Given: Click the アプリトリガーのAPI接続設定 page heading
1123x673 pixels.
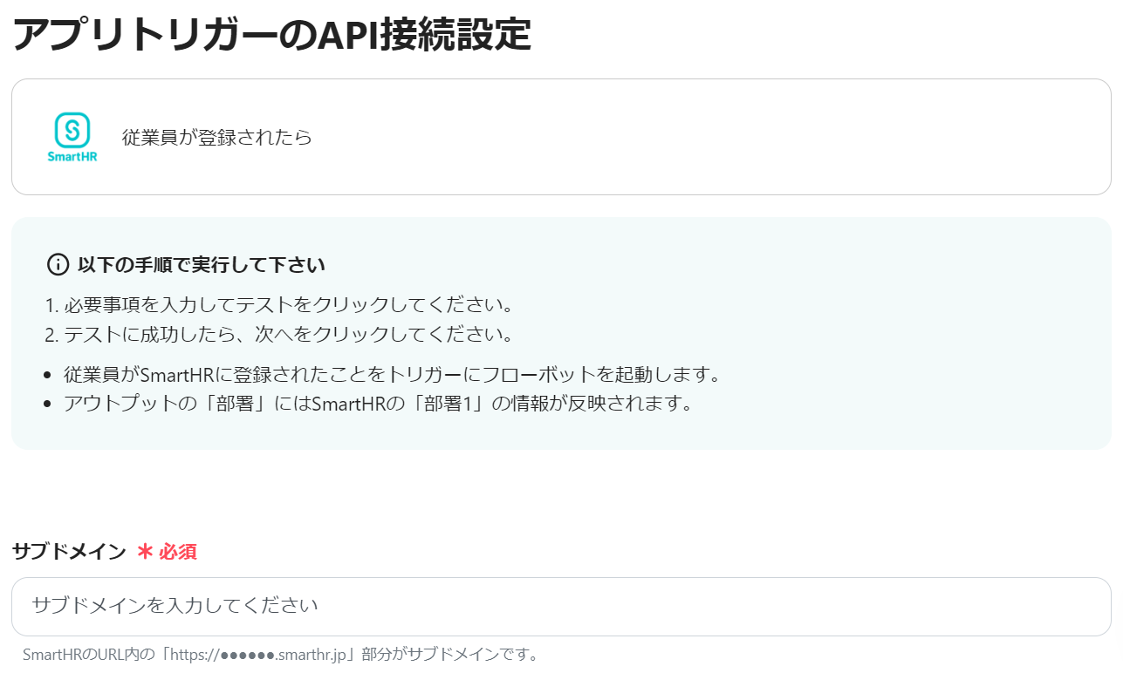Looking at the screenshot, I should [x=272, y=35].
